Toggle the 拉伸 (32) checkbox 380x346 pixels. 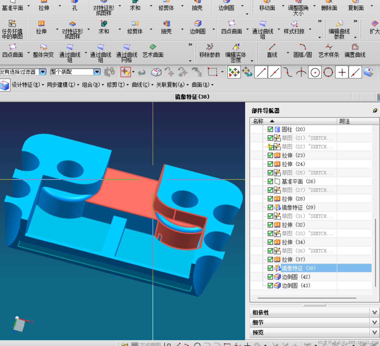(270, 225)
